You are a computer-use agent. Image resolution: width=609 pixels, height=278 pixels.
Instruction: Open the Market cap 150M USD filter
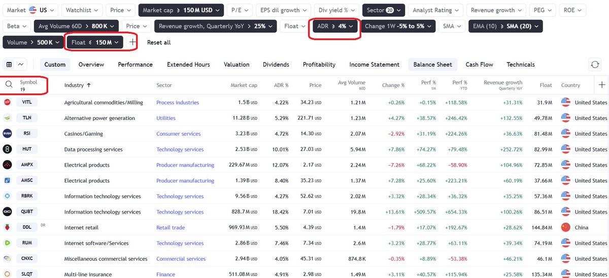click(x=182, y=10)
